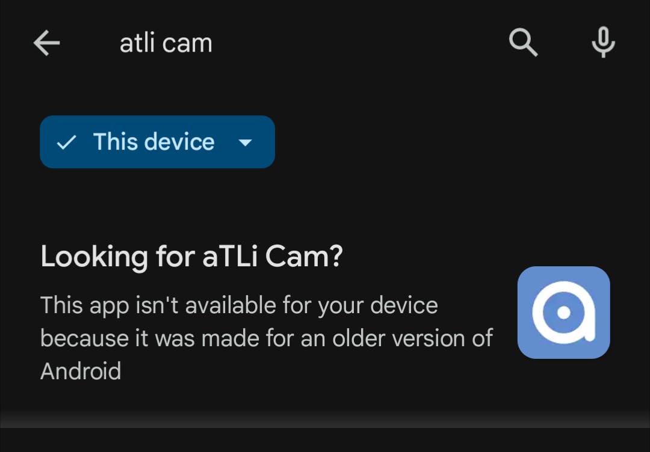Image resolution: width=650 pixels, height=452 pixels.
Task: Expand the This device dropdown arrow
Action: pos(245,142)
